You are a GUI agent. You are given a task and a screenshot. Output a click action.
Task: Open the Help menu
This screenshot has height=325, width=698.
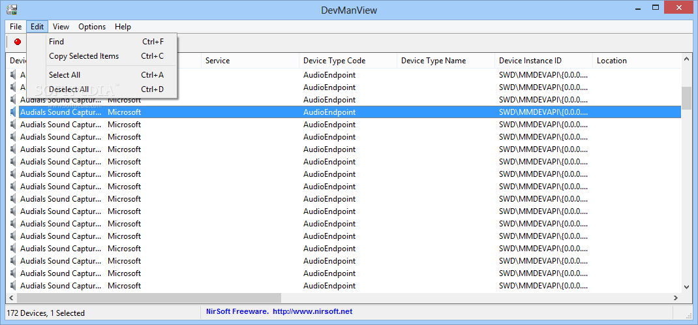[123, 27]
